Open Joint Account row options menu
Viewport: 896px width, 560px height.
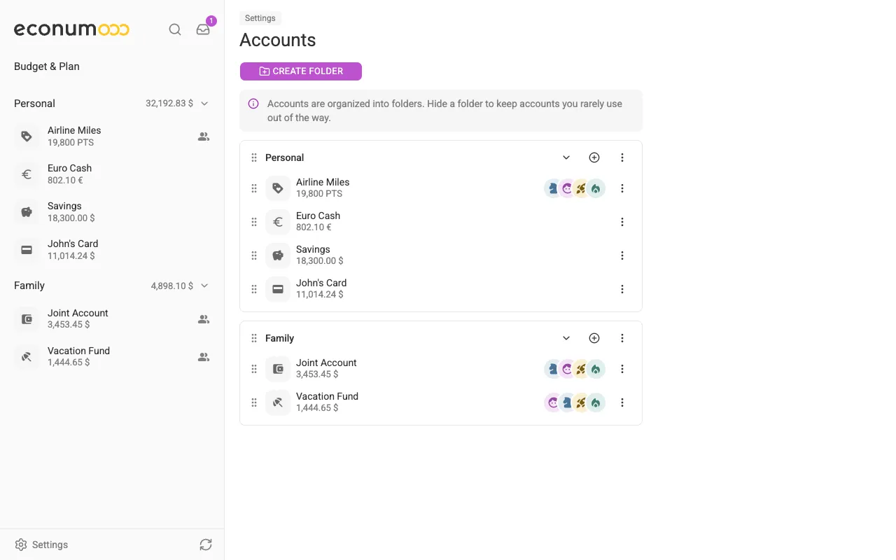pyautogui.click(x=622, y=369)
